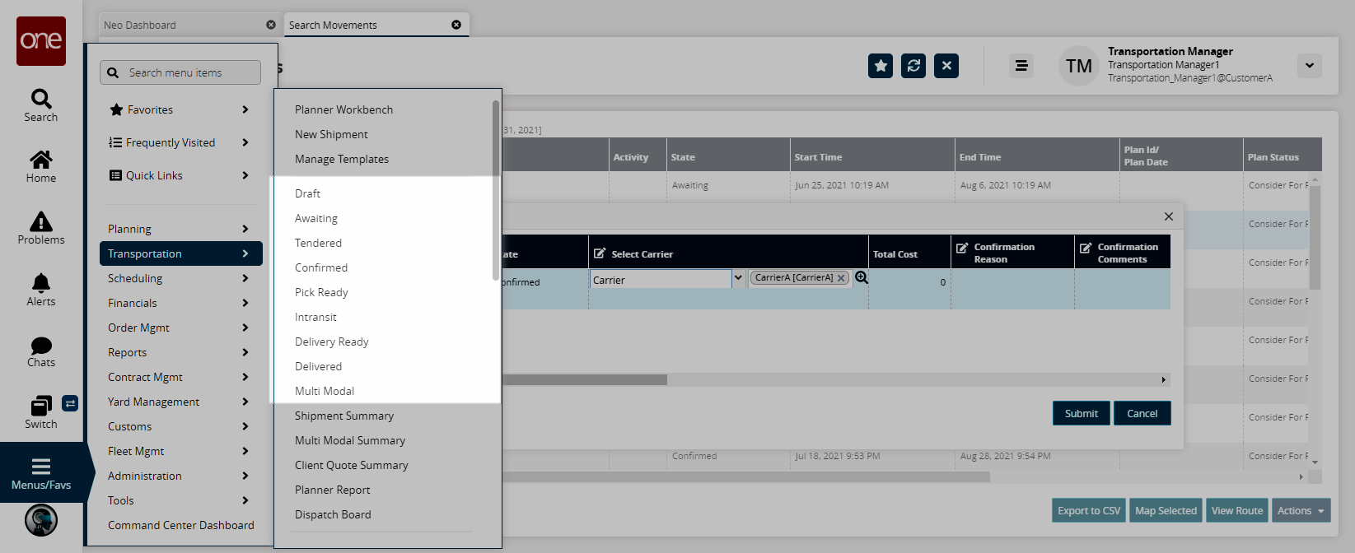Click the TM user avatar
This screenshot has width=1355, height=553.
[1078, 66]
